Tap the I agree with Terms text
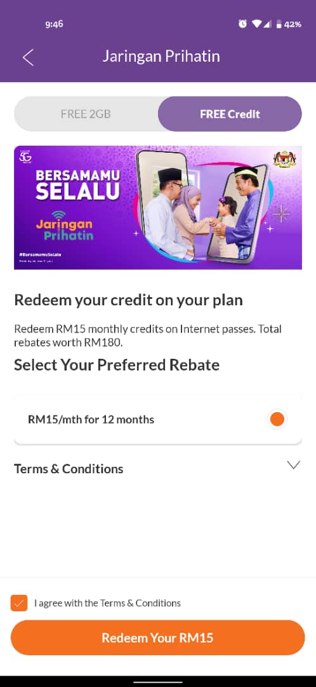This screenshot has width=316, height=687. tap(107, 603)
